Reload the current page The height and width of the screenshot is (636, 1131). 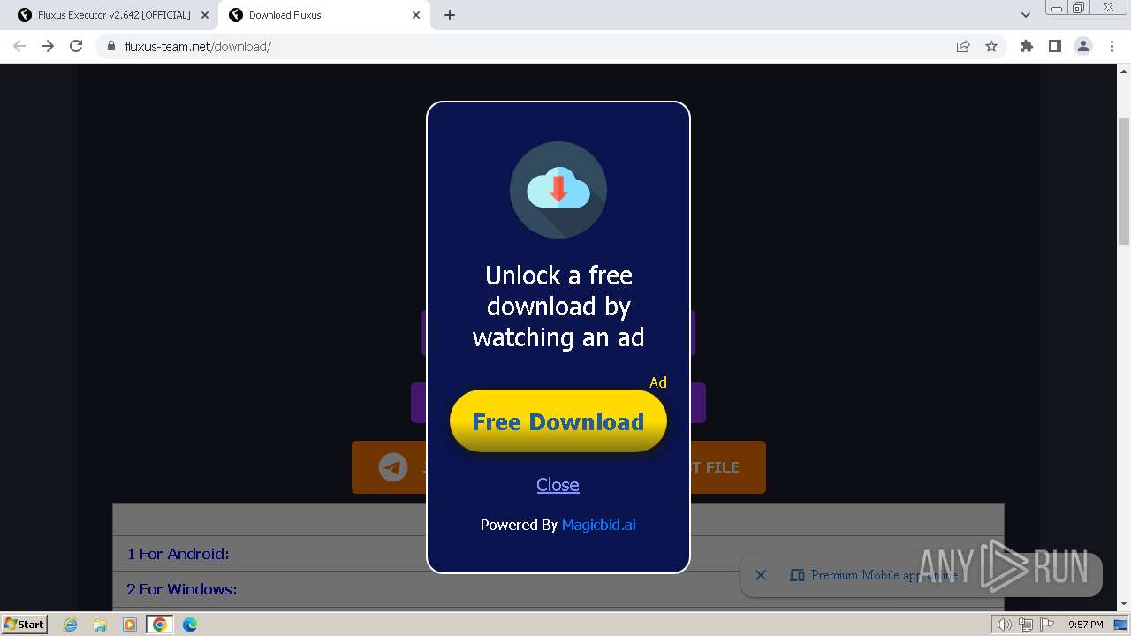76,46
